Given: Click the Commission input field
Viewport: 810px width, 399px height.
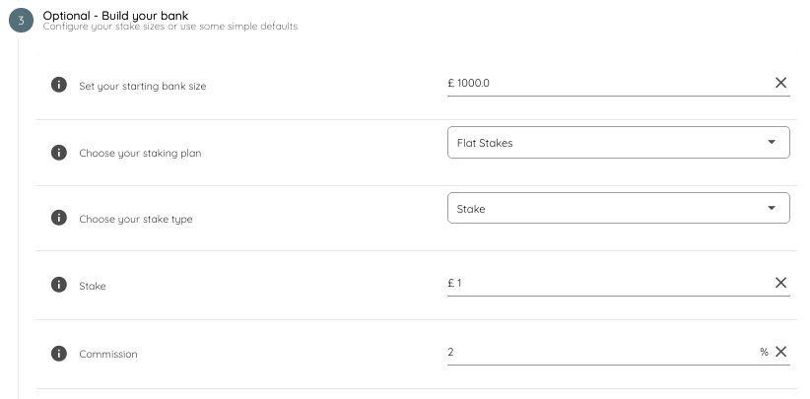Looking at the screenshot, I should click(596, 352).
